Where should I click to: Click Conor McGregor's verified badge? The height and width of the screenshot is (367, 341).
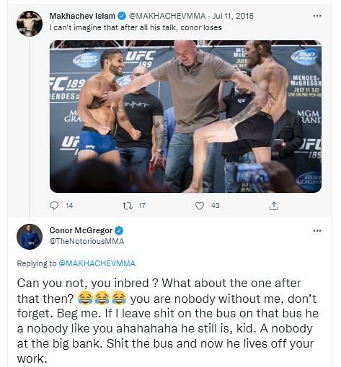pos(119,230)
